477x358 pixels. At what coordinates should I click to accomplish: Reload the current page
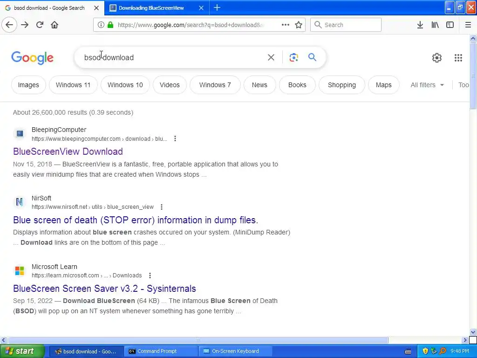[x=40, y=25]
